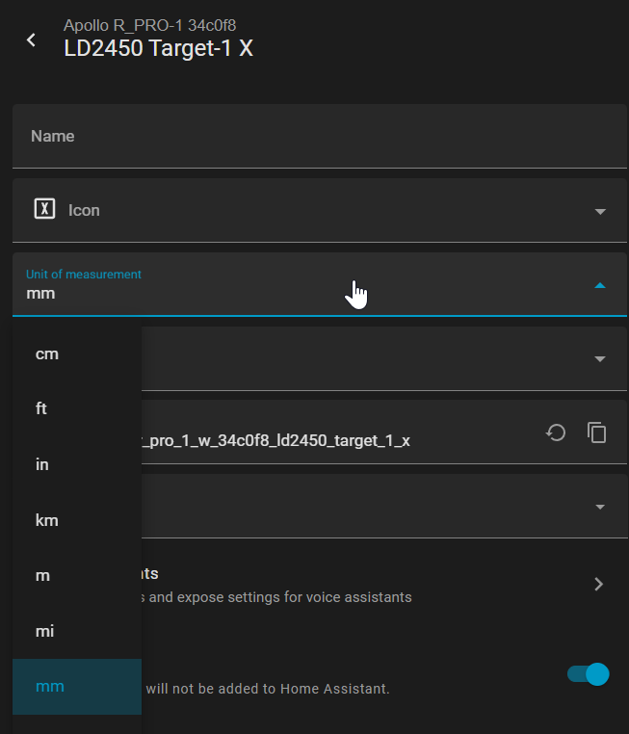Open the Icon picker dropdown arrow
The image size is (629, 734).
coord(600,212)
